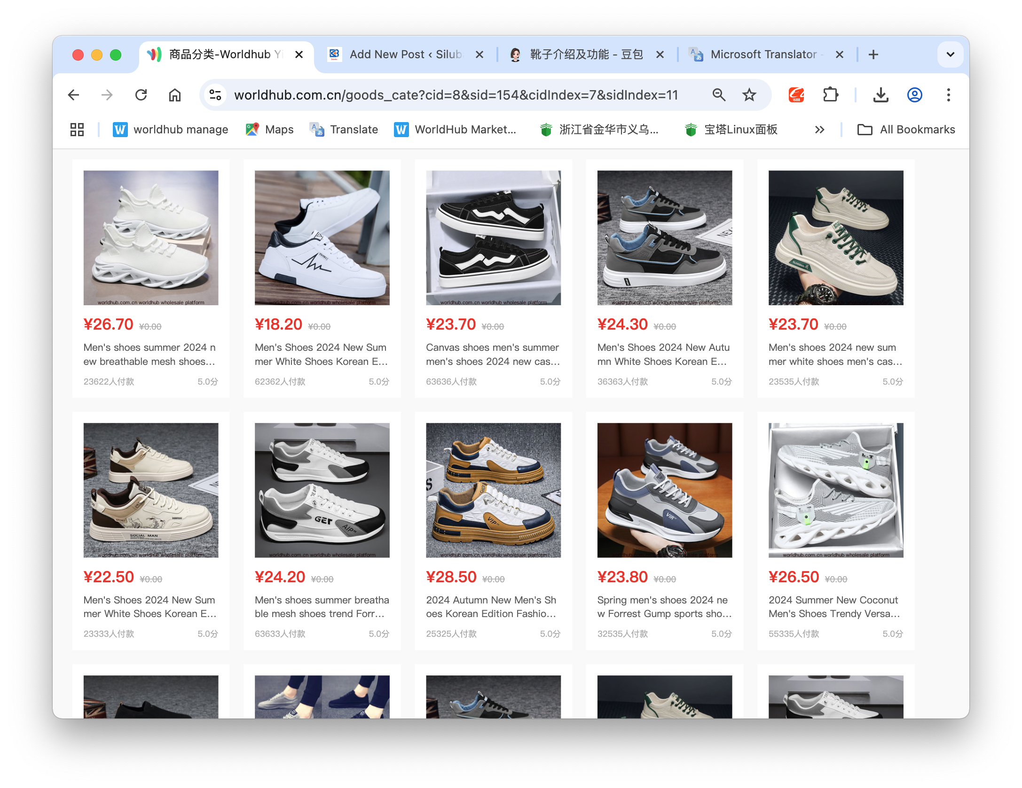Open the Extensions puzzle icon

[x=831, y=95]
